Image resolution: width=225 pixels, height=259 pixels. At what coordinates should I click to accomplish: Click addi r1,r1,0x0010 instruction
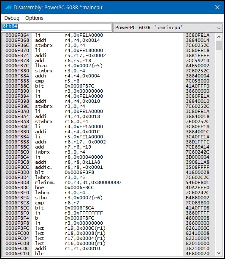pyautogui.click(x=68, y=248)
